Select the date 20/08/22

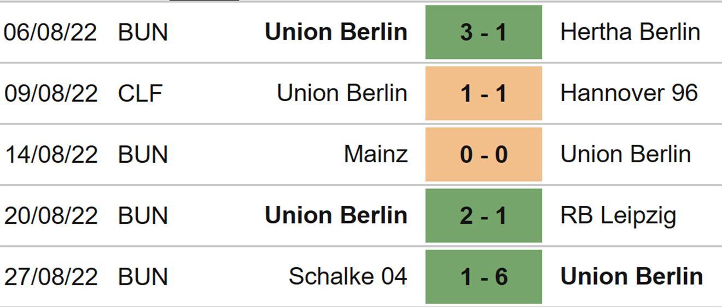51,216
